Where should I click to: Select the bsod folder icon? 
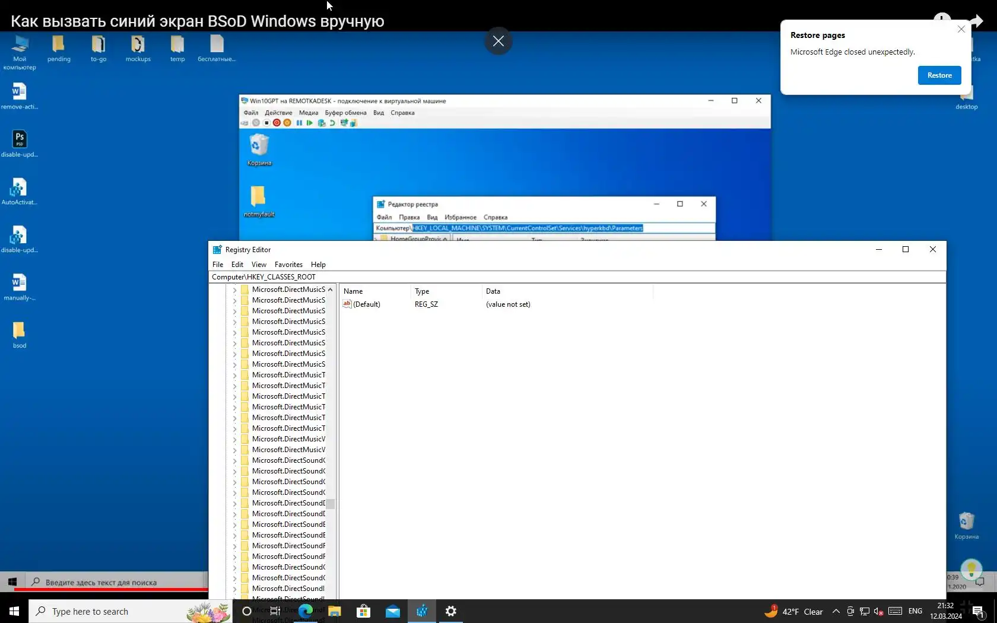(19, 335)
